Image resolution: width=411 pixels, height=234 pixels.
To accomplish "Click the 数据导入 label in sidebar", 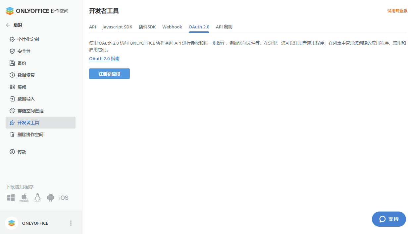I will pos(26,99).
